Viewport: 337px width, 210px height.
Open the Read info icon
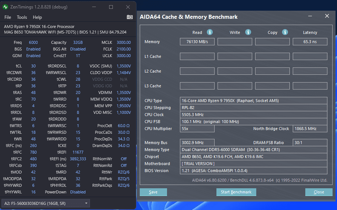(210, 32)
